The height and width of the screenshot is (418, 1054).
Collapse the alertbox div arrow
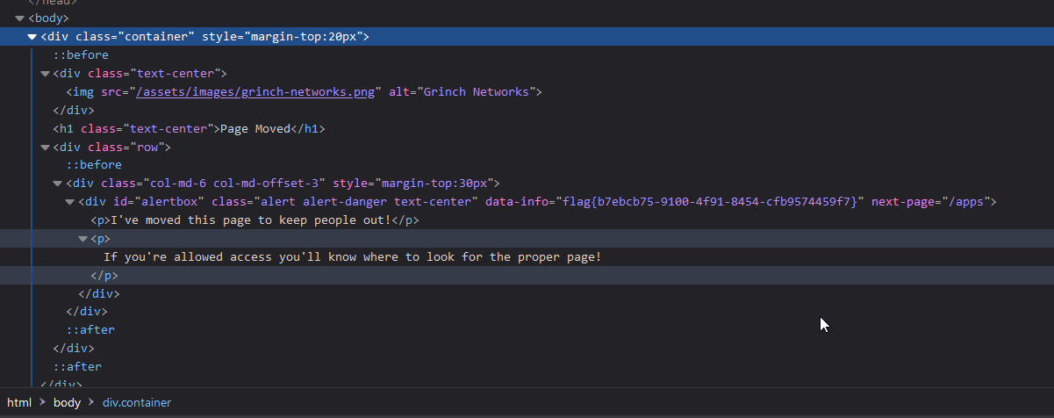tap(70, 202)
